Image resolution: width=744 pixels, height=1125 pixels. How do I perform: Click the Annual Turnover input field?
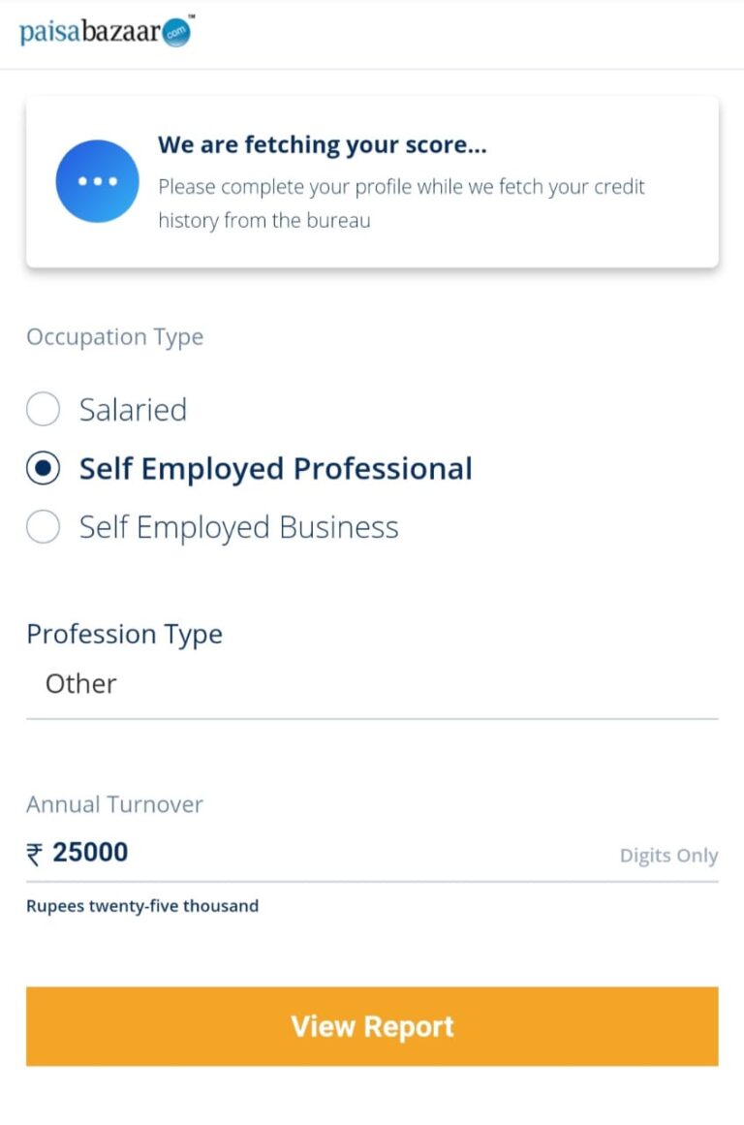(x=372, y=853)
